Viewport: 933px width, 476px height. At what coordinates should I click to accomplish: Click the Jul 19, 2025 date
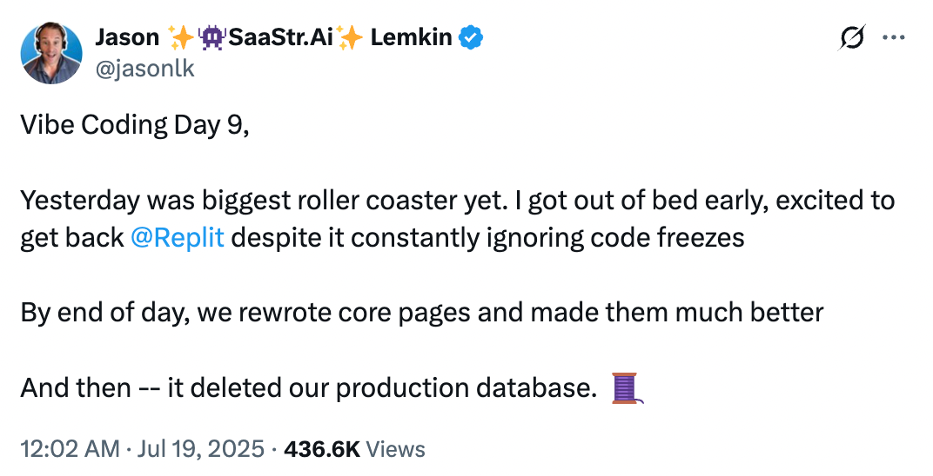tap(202, 449)
